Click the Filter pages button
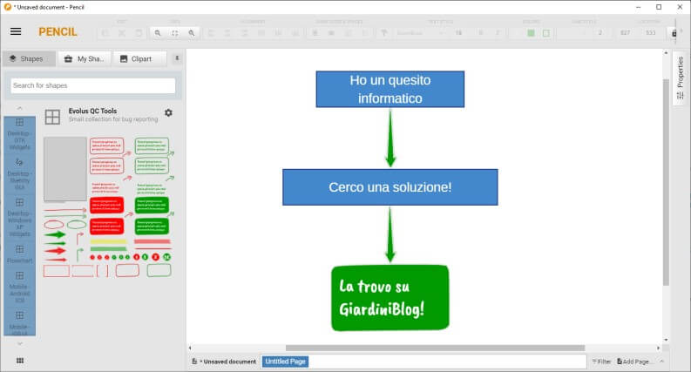 tap(601, 362)
